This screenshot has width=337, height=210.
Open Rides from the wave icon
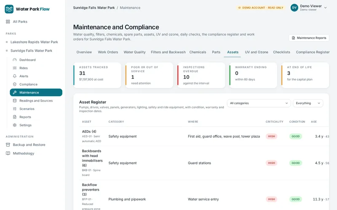(15, 68)
